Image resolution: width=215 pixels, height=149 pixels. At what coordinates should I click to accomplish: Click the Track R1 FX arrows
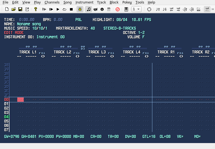[181, 56]
